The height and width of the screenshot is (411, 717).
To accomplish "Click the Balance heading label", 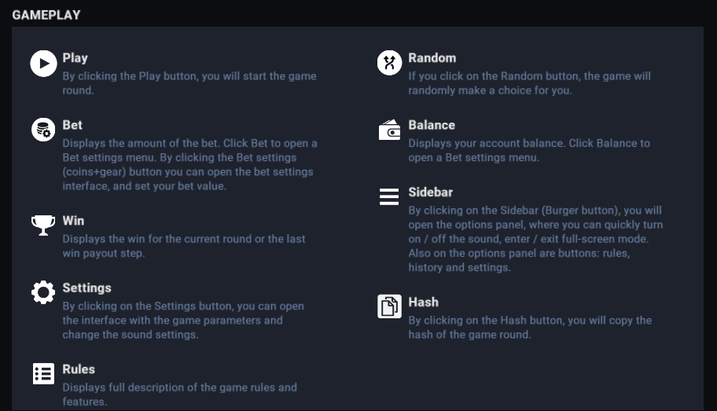I will (432, 125).
